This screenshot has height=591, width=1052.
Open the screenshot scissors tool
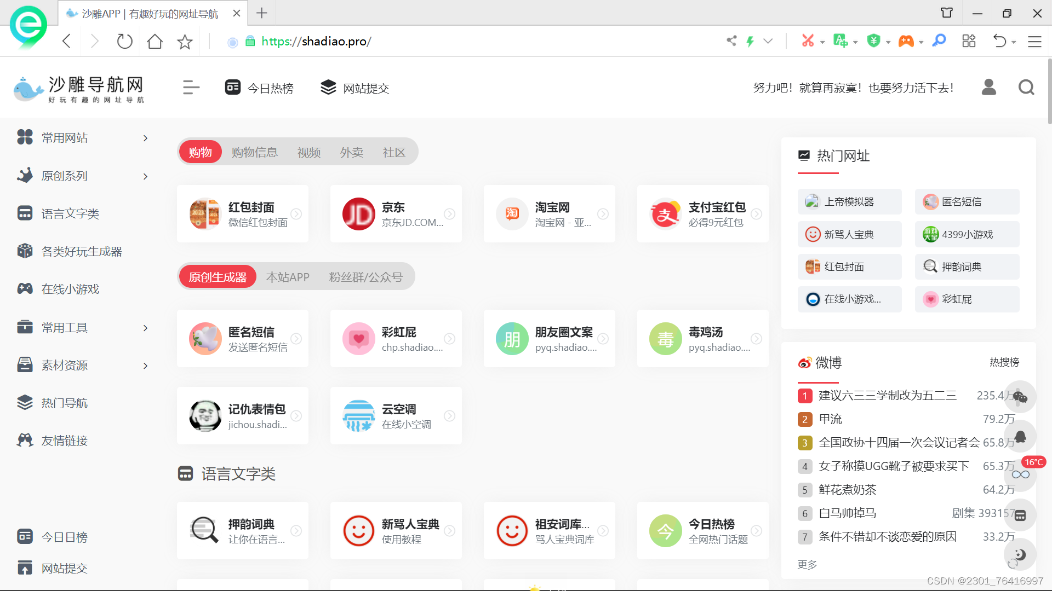[808, 41]
